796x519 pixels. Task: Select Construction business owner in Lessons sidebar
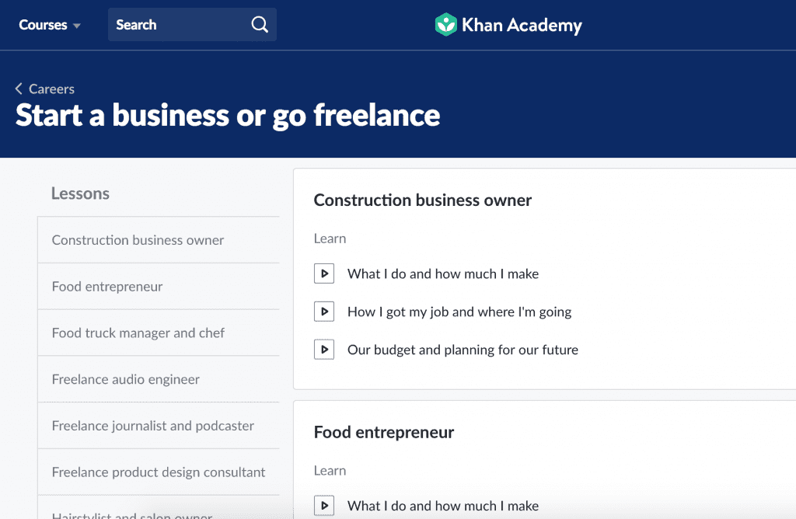(x=138, y=240)
